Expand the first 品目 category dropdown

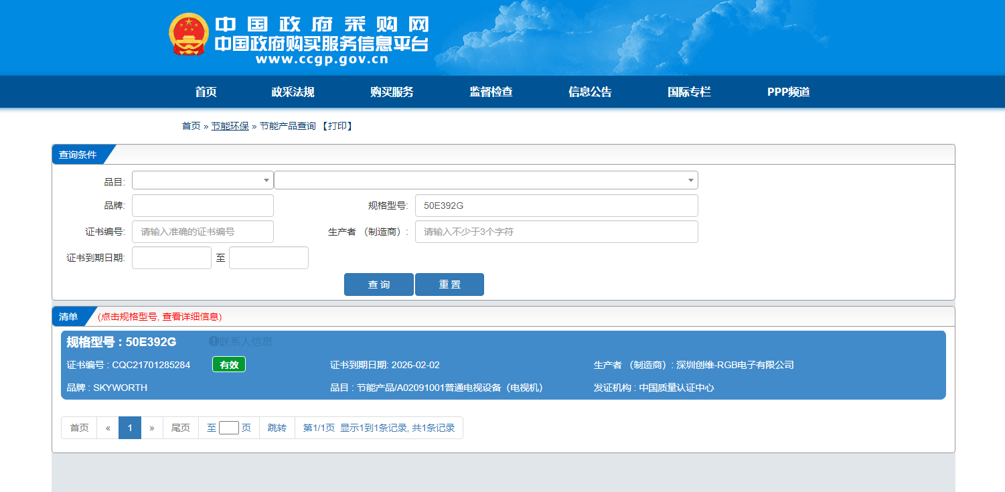pyautogui.click(x=203, y=180)
